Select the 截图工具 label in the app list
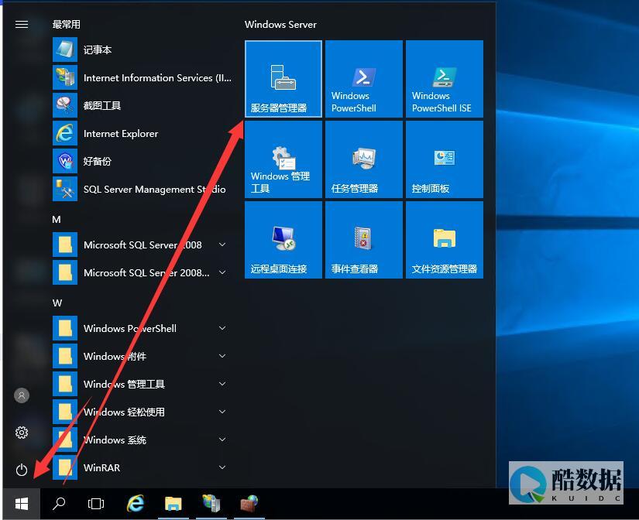Viewport: 639px width, 520px height. click(x=102, y=105)
